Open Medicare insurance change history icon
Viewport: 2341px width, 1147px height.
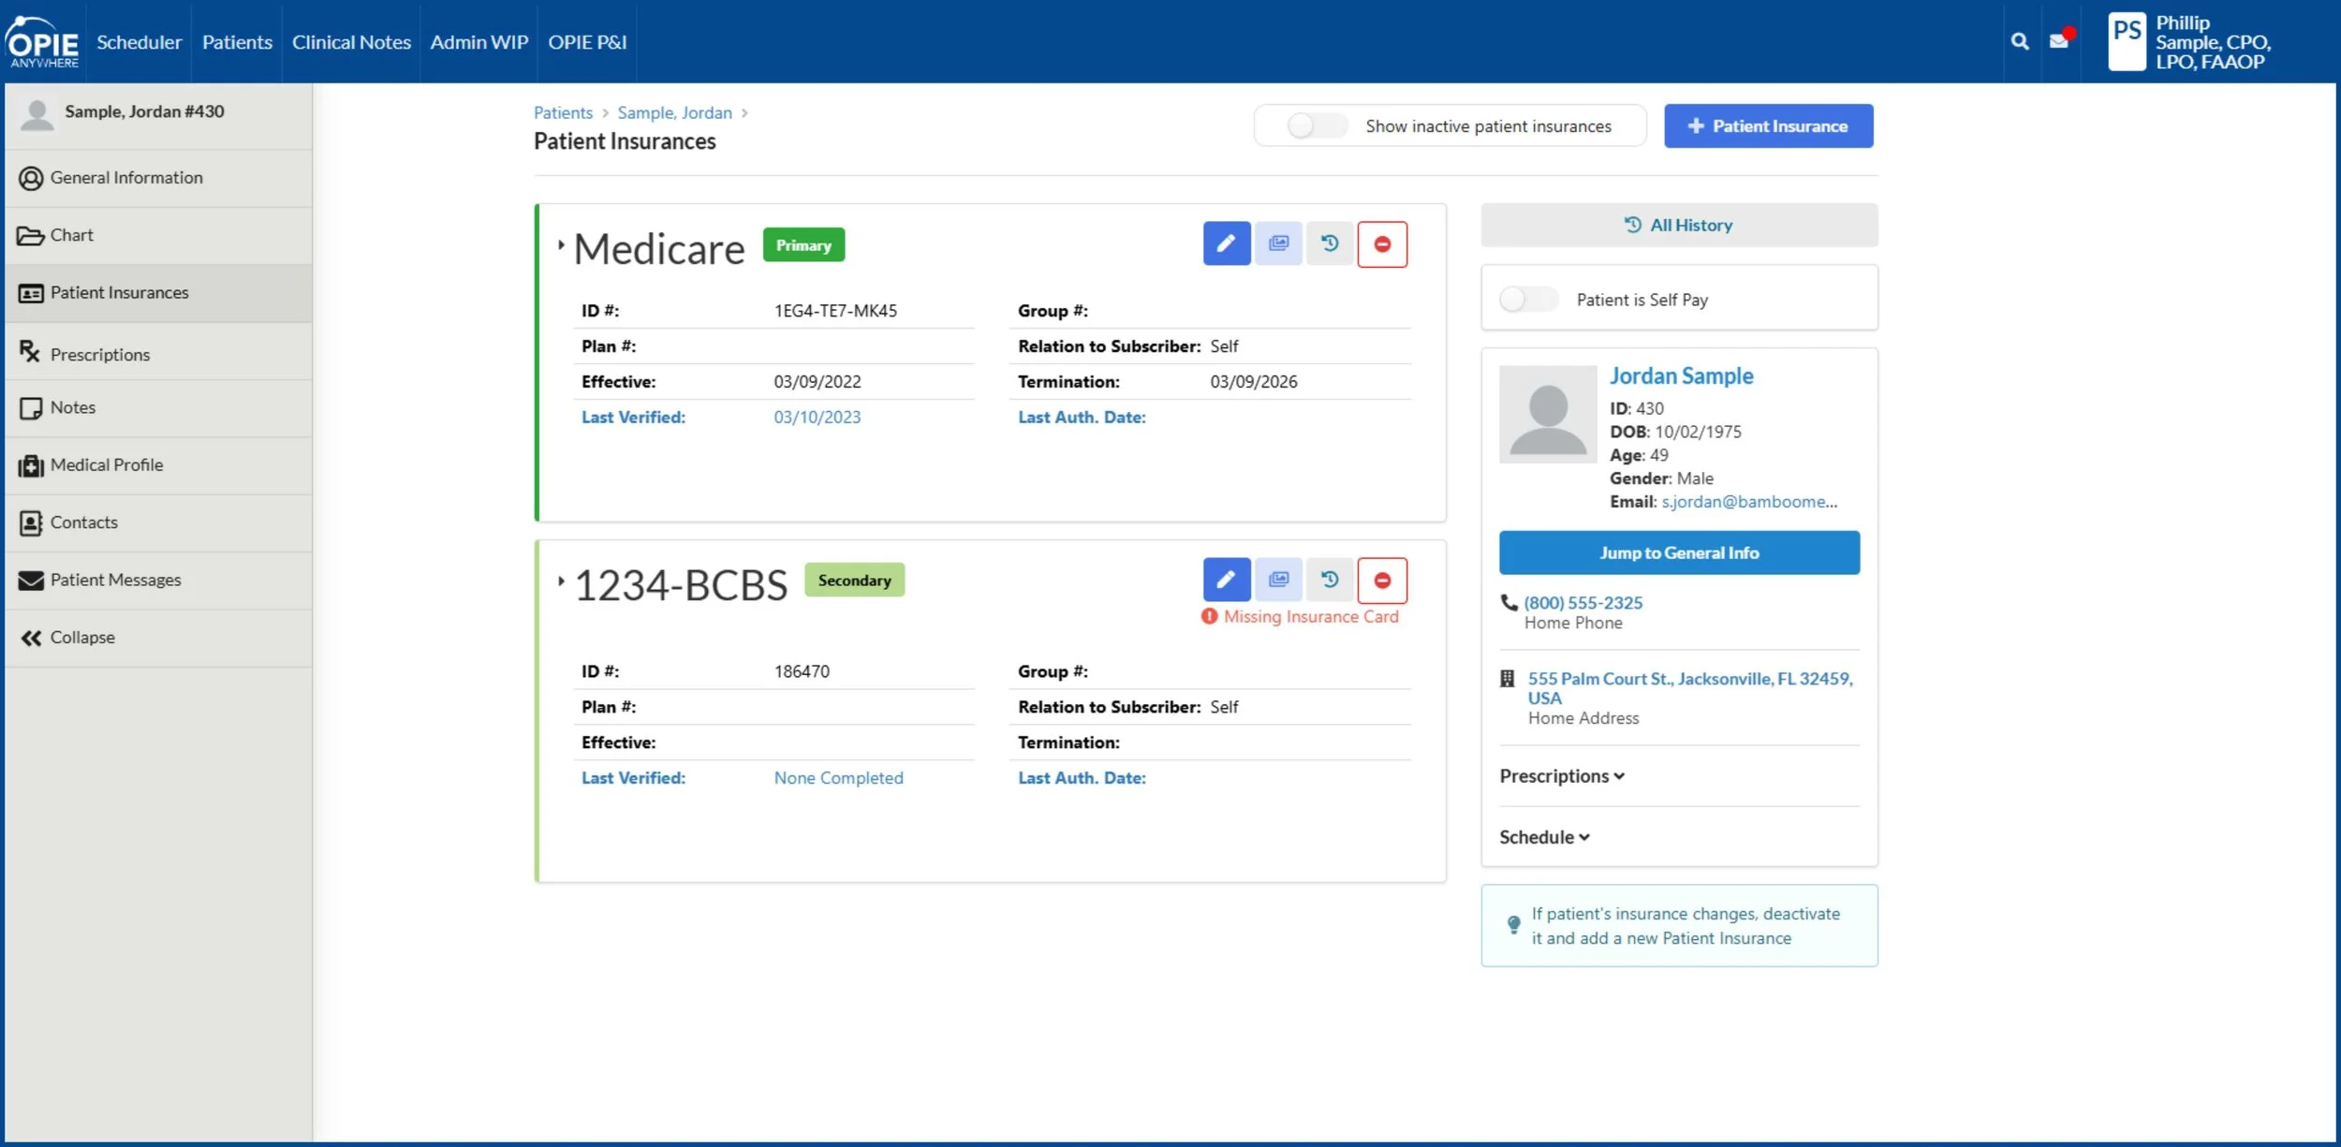(1330, 243)
